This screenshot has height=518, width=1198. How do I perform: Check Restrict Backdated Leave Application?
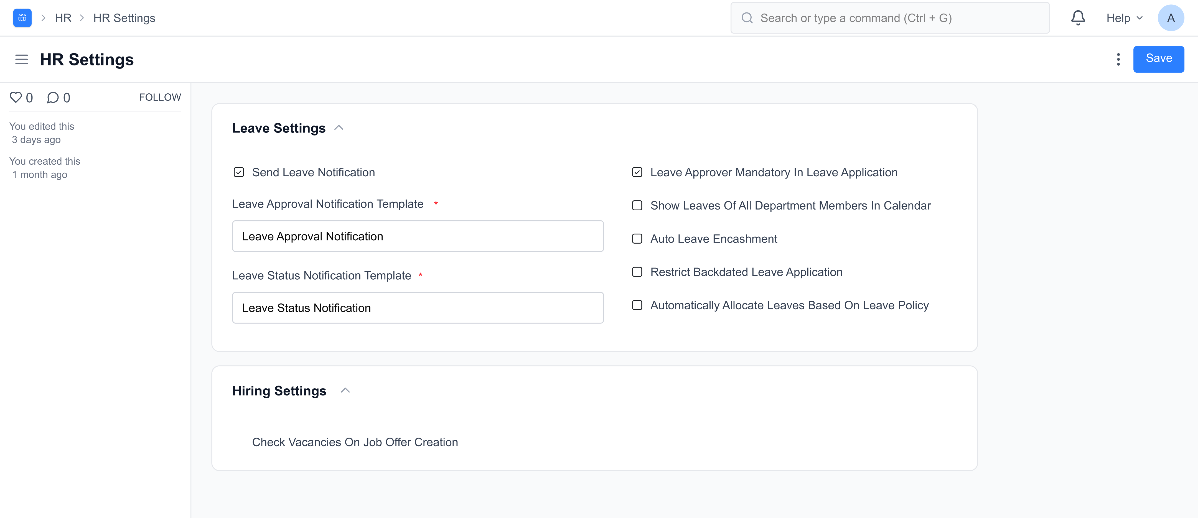(637, 272)
